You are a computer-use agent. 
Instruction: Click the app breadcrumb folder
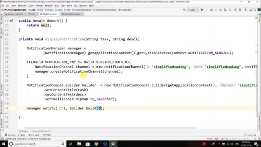click(x=32, y=10)
